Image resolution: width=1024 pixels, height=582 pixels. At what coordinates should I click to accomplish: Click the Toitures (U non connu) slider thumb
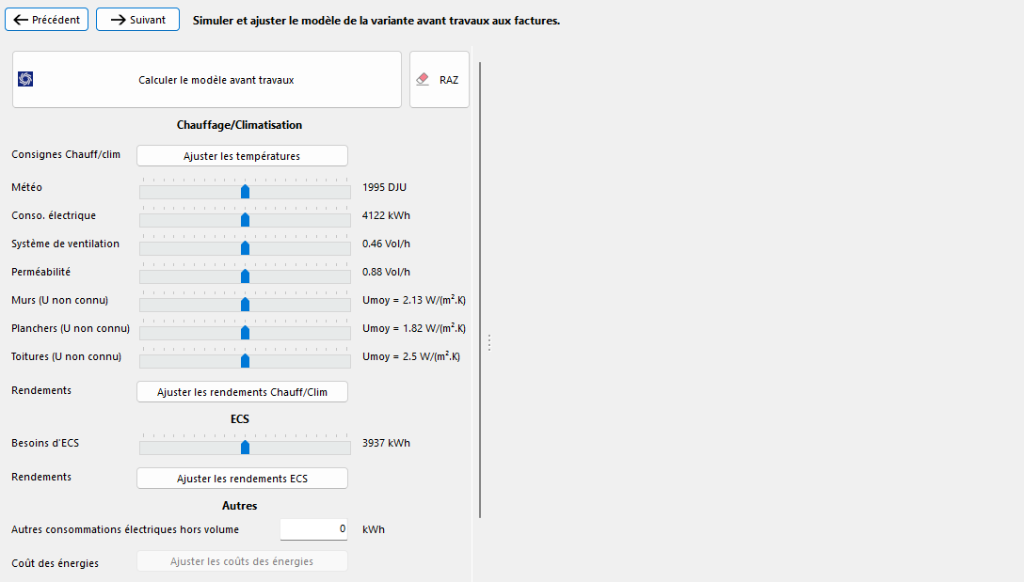pos(245,361)
